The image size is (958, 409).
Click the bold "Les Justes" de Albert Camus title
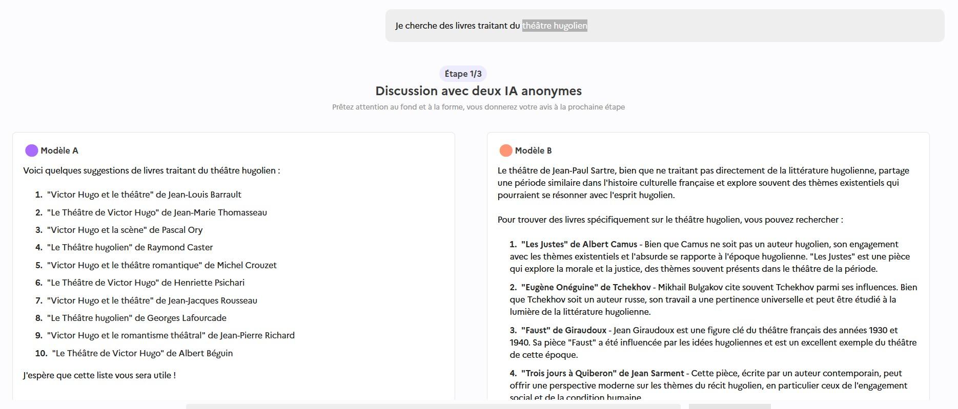[579, 244]
